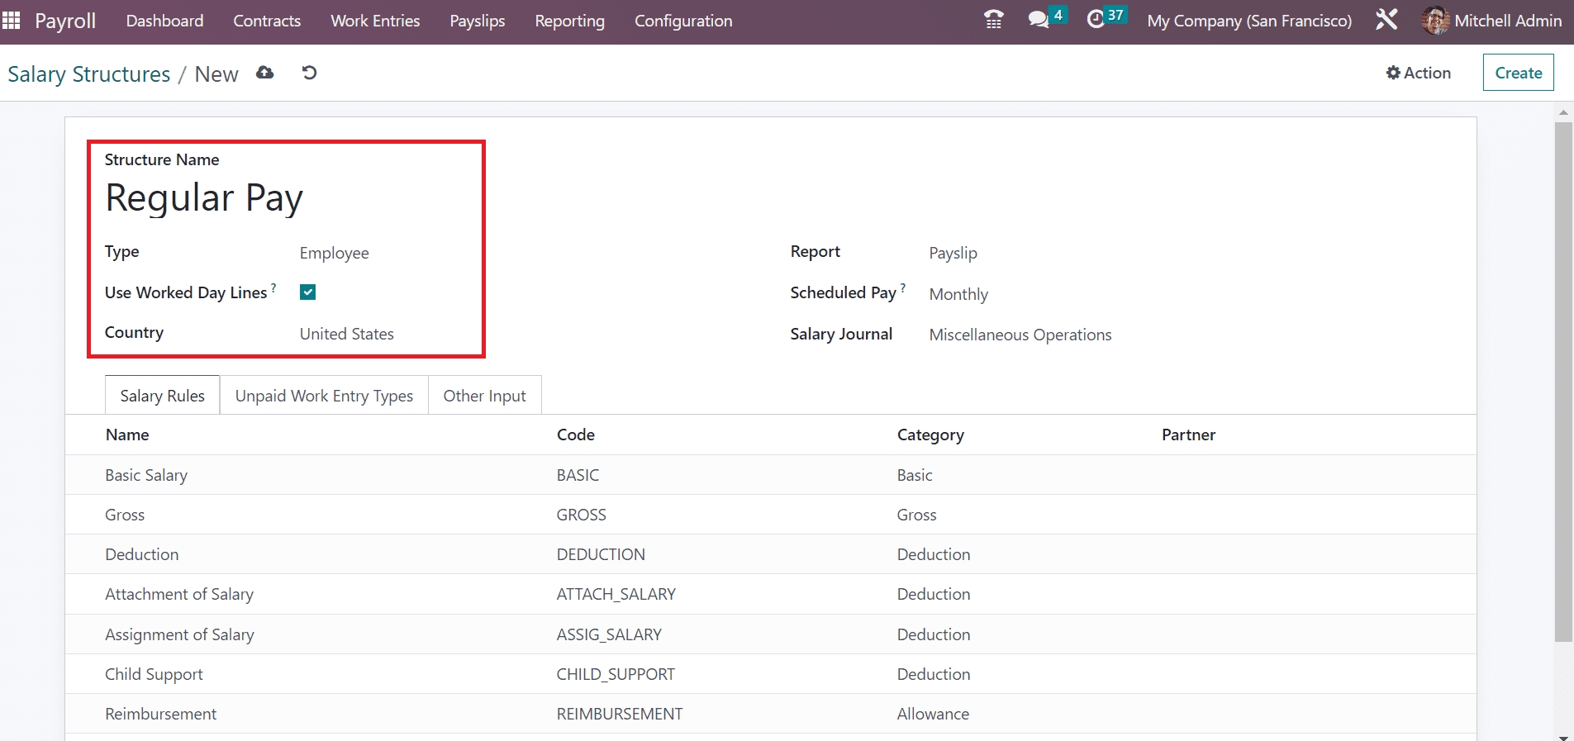The width and height of the screenshot is (1574, 741).
Task: Click the cloud save icon
Action: [x=265, y=73]
